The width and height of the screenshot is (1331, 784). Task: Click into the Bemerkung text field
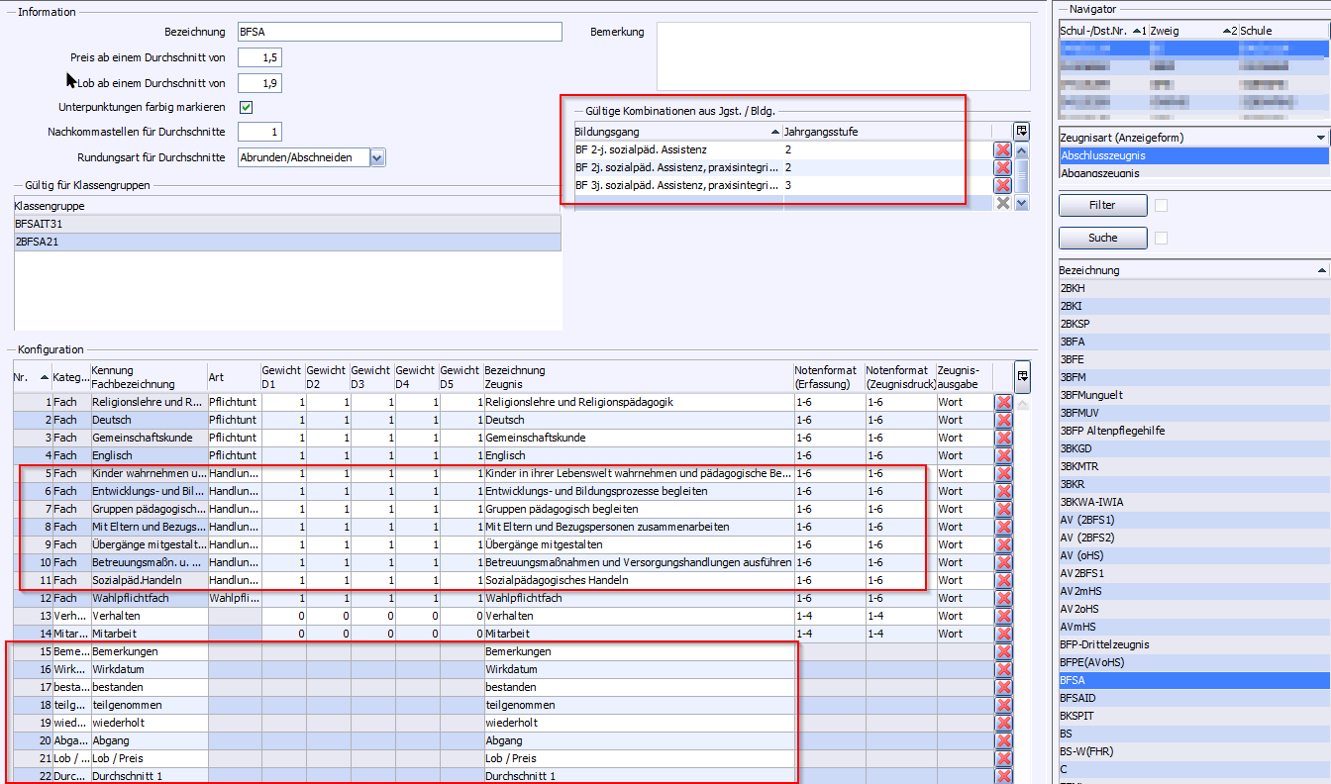(843, 56)
